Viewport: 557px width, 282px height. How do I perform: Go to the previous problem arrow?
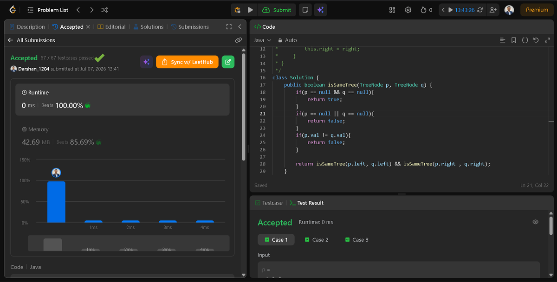(x=78, y=10)
